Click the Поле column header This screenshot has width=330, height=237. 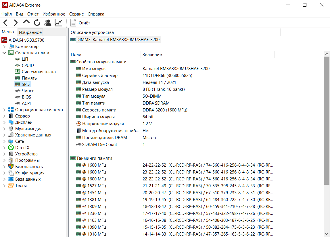point(105,55)
